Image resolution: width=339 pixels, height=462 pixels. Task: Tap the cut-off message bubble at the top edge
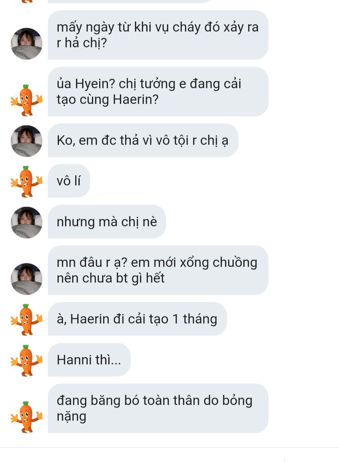pyautogui.click(x=130, y=1)
